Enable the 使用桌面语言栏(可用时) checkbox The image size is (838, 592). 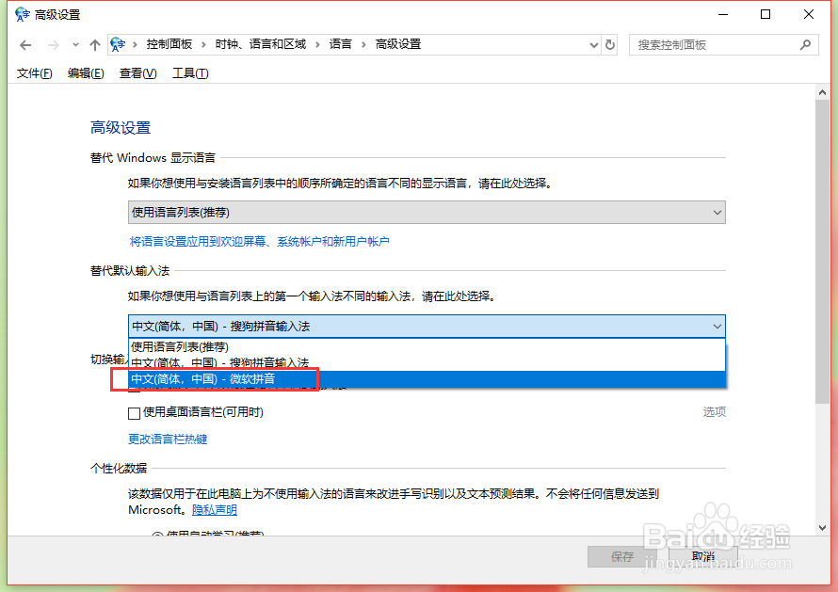tap(135, 412)
